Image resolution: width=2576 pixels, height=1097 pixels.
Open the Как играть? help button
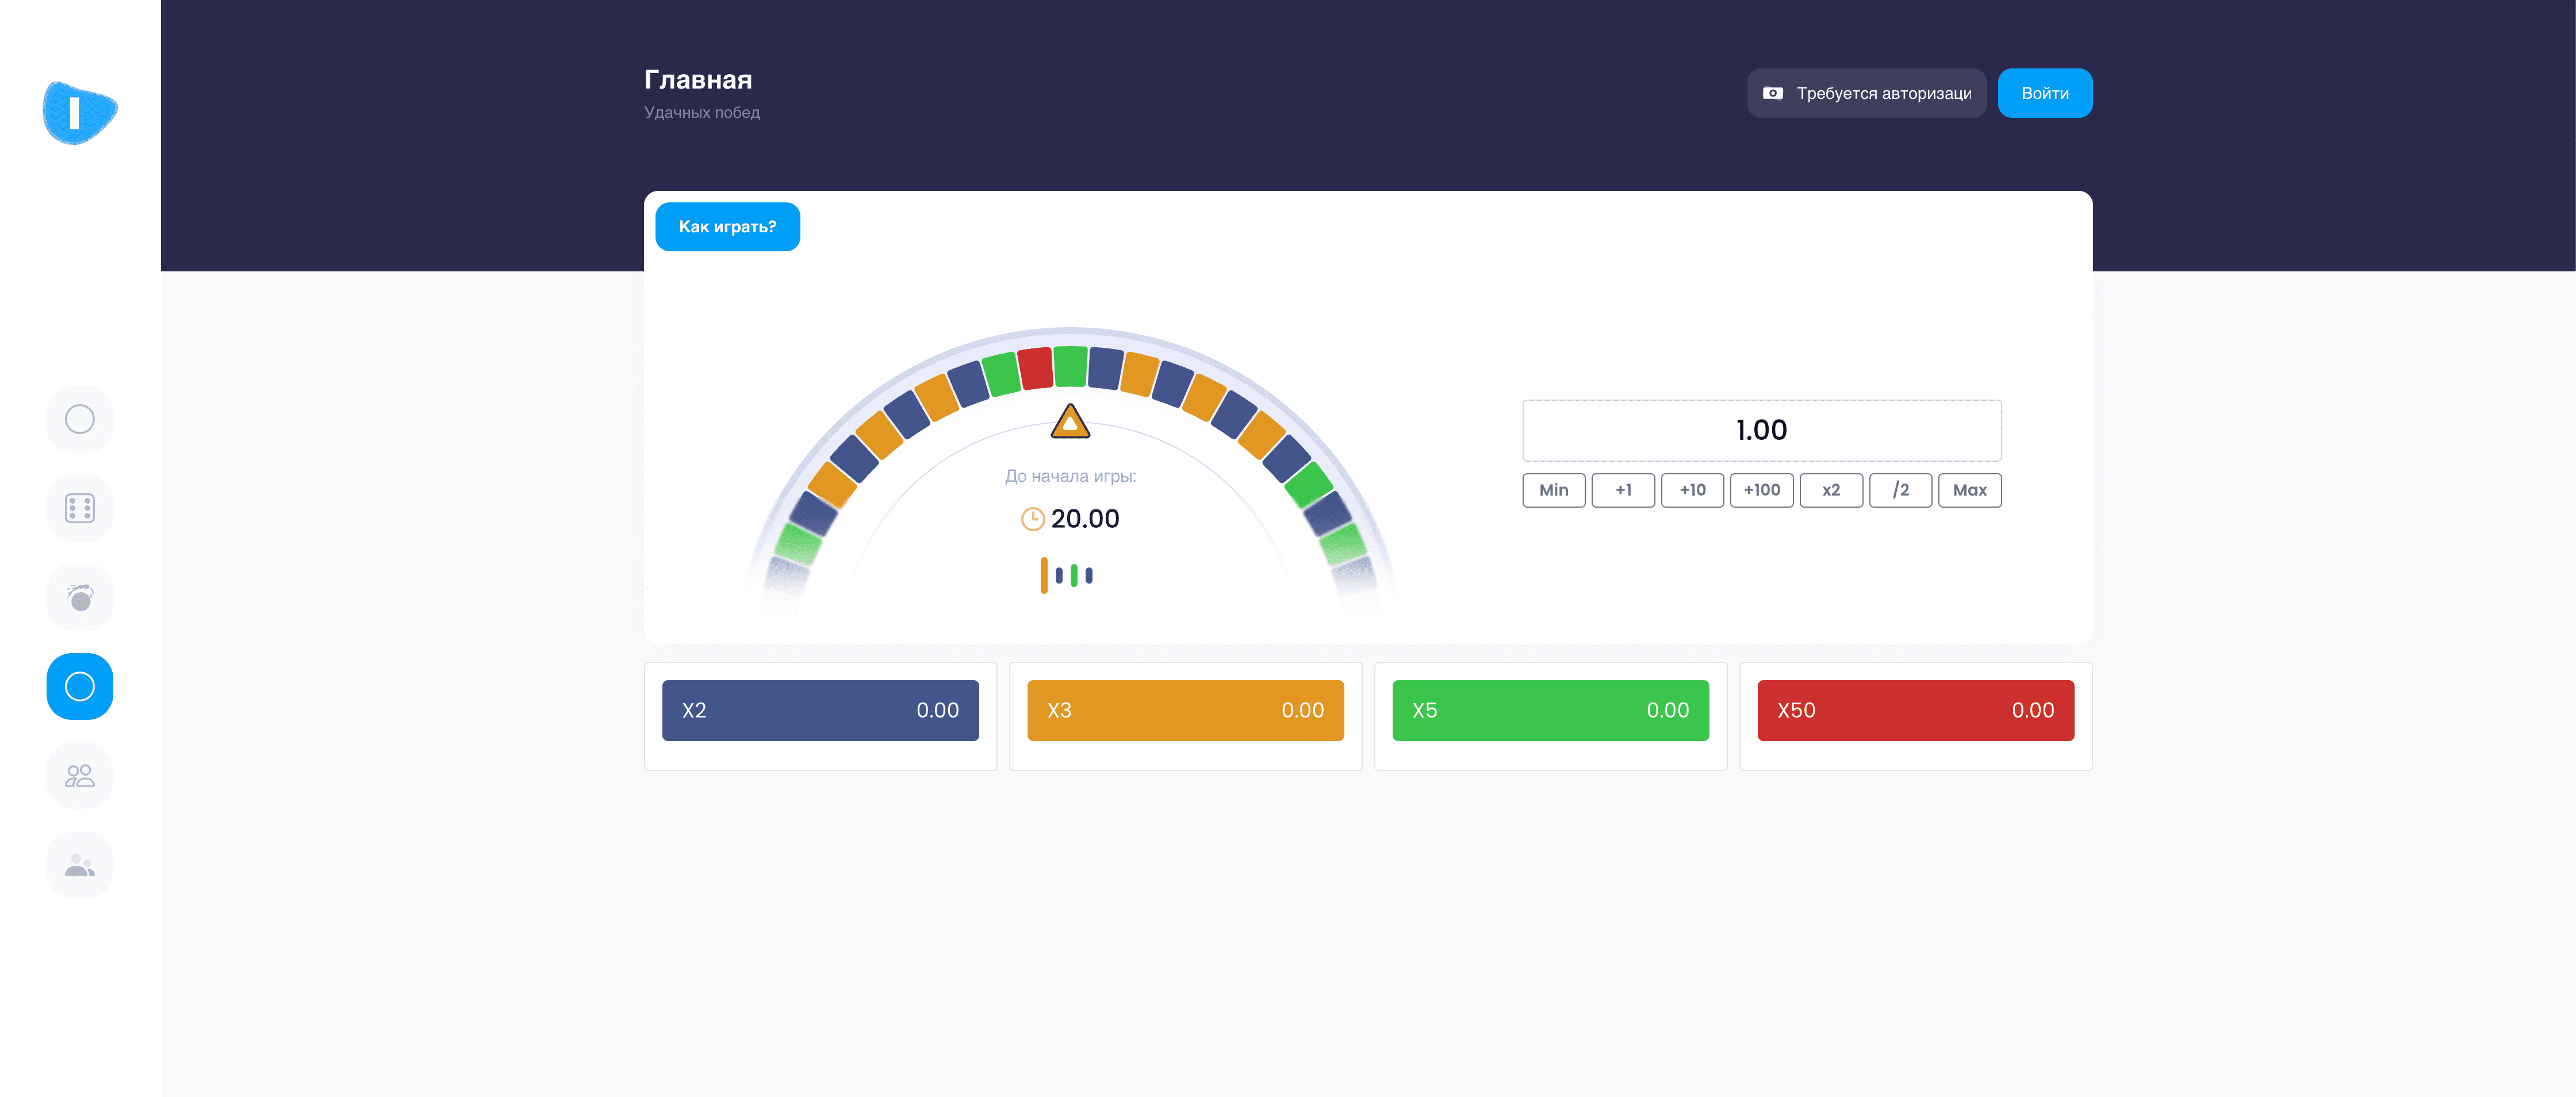(x=727, y=227)
